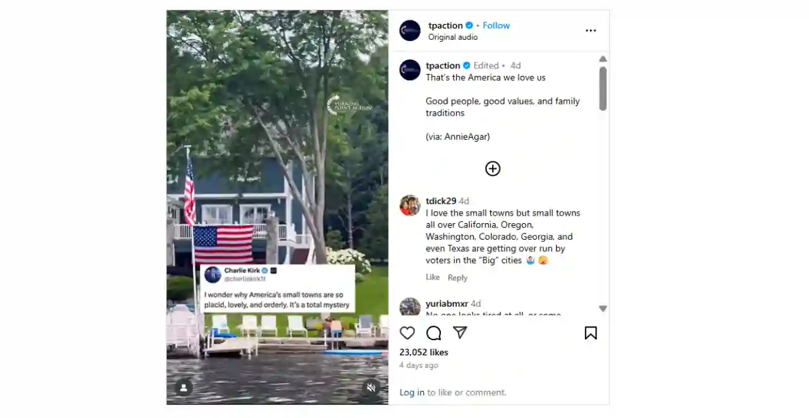Open the 23,052 likes list
The image size is (809, 418).
coord(424,352)
